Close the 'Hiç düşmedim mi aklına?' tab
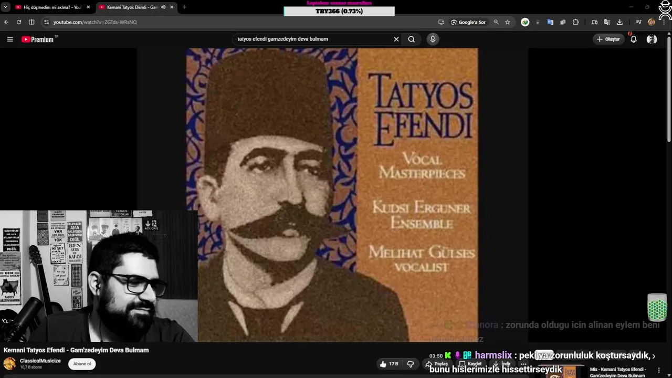Screen dimensions: 672x378 [88, 7]
